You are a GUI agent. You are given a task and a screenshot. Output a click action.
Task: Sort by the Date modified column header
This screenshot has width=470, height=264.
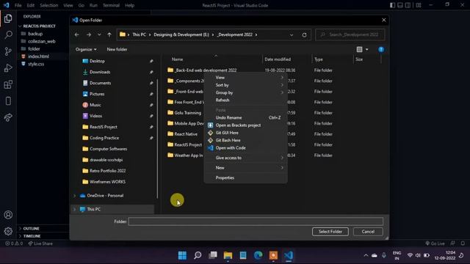278,59
